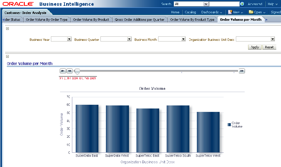Click the New document icon
The height and width of the screenshot is (167, 281).
tap(230, 12)
